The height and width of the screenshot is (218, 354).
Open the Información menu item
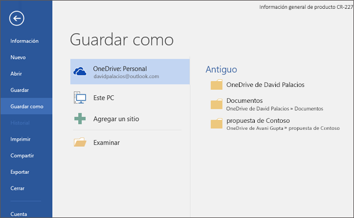25,41
